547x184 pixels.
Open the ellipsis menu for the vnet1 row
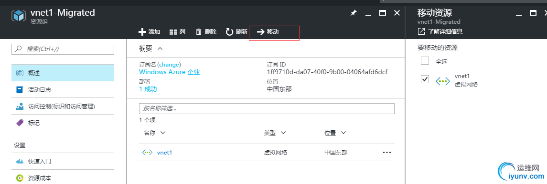[x=387, y=153]
